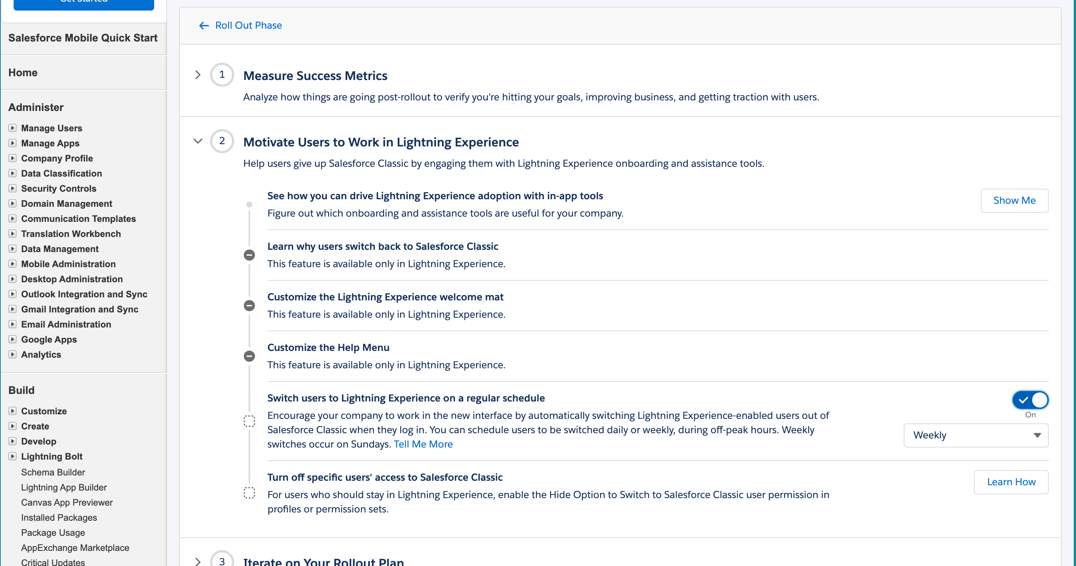Open Home in the setup sidebar
The width and height of the screenshot is (1076, 566).
pyautogui.click(x=23, y=72)
